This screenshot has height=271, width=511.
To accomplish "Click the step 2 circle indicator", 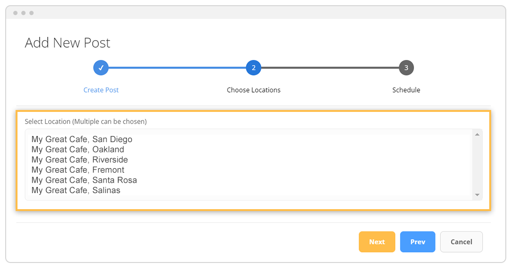I will (254, 68).
